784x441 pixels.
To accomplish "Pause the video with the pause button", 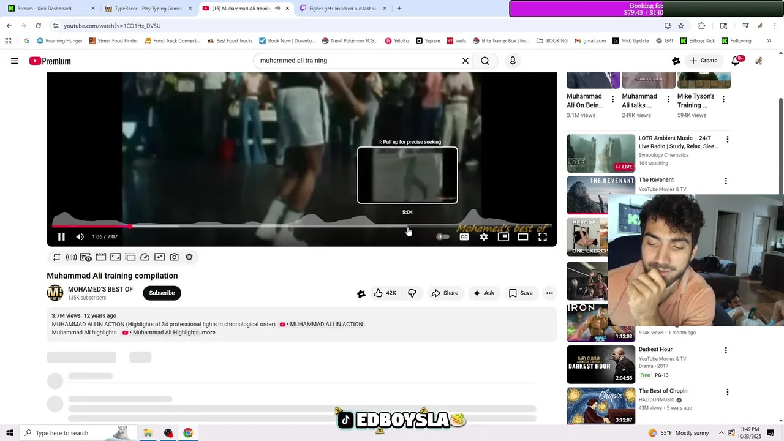I will pos(61,237).
